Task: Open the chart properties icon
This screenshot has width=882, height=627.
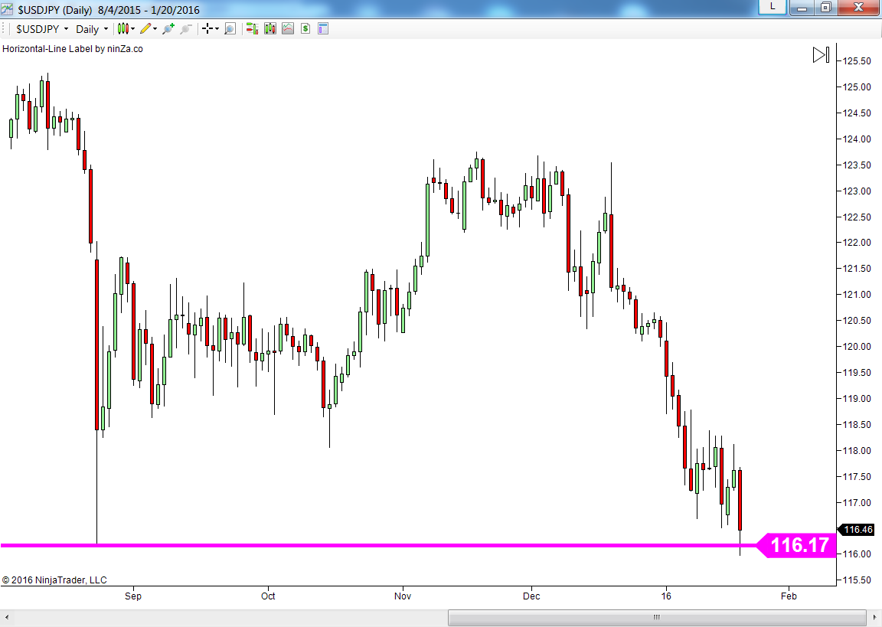Action: pyautogui.click(x=323, y=28)
